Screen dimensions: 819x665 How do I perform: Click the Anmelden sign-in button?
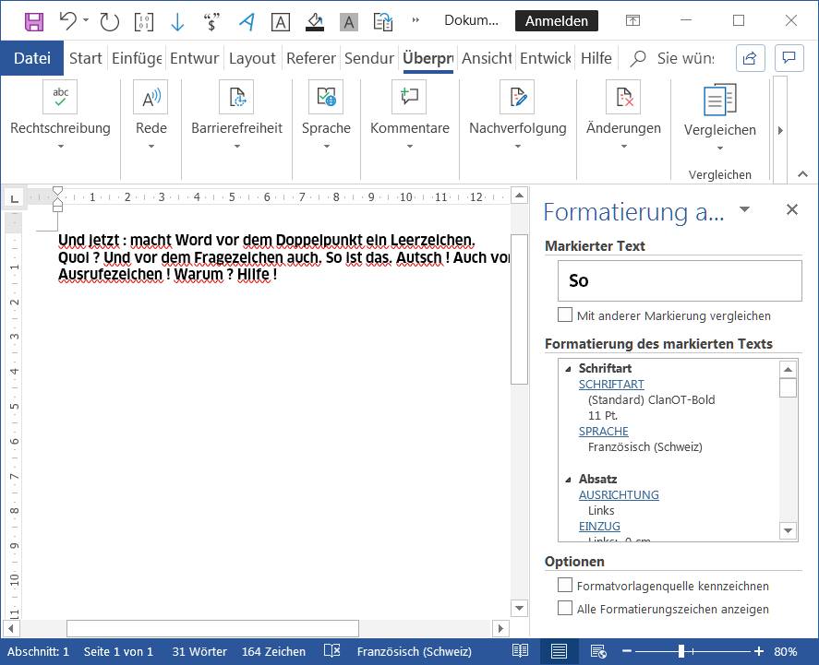point(556,21)
